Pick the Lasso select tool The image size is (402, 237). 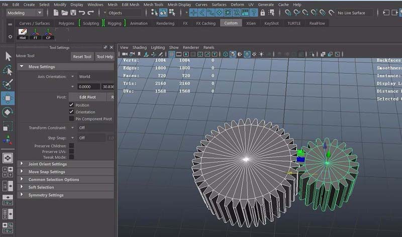click(x=8, y=70)
